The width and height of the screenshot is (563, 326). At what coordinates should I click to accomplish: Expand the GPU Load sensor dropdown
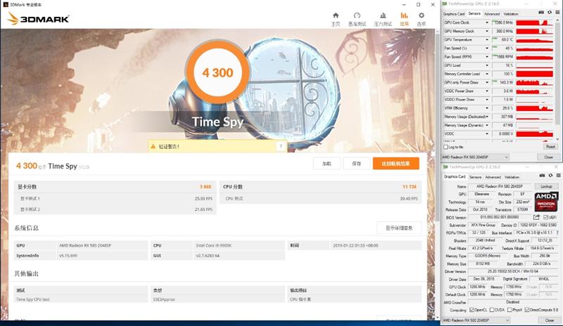click(x=487, y=65)
